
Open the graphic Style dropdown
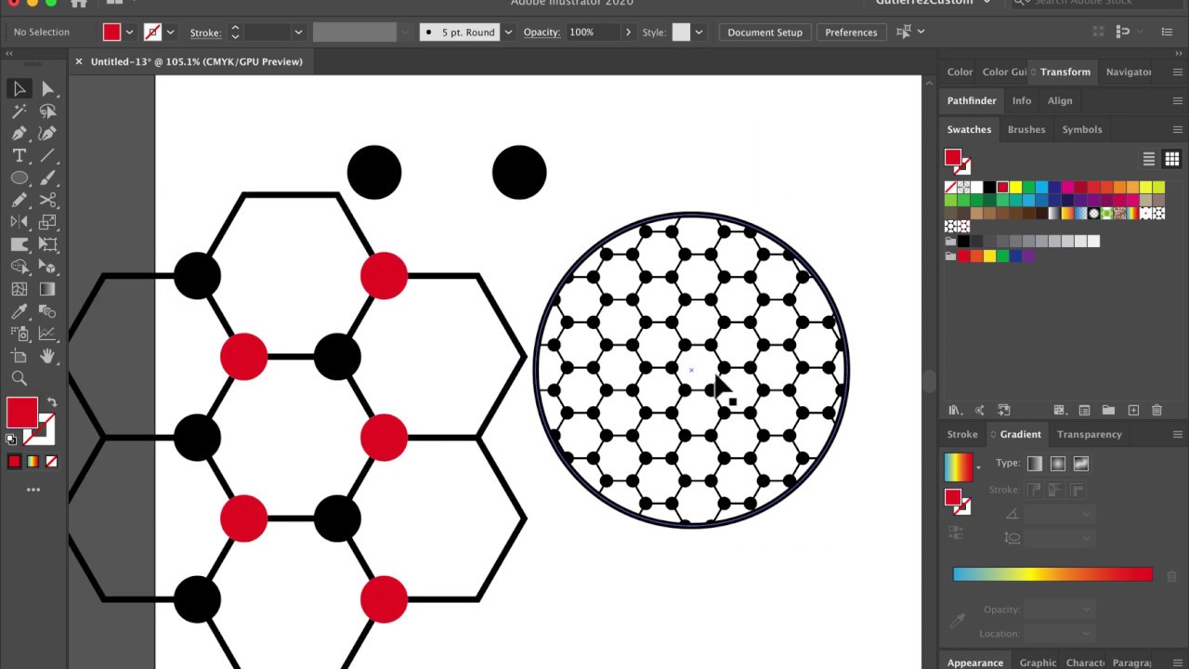click(699, 33)
